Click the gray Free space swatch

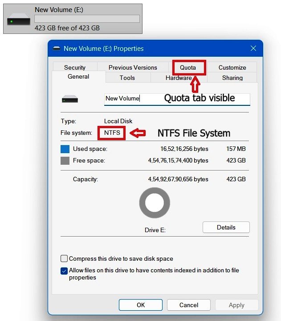tap(65, 161)
